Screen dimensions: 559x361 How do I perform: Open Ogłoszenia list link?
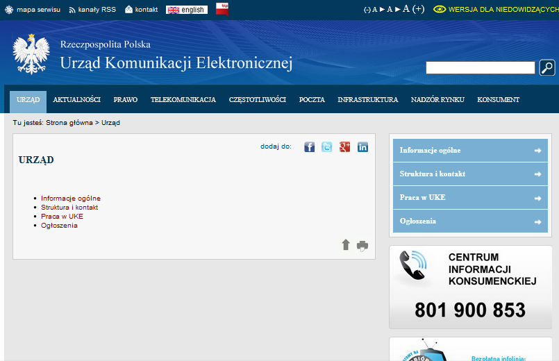(x=59, y=226)
